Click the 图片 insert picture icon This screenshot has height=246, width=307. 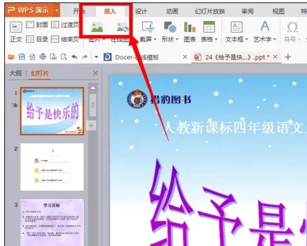97,28
